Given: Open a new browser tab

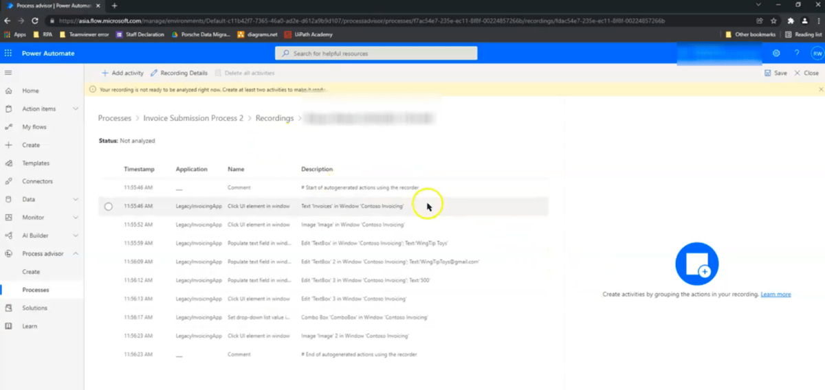Looking at the screenshot, I should point(115,5).
